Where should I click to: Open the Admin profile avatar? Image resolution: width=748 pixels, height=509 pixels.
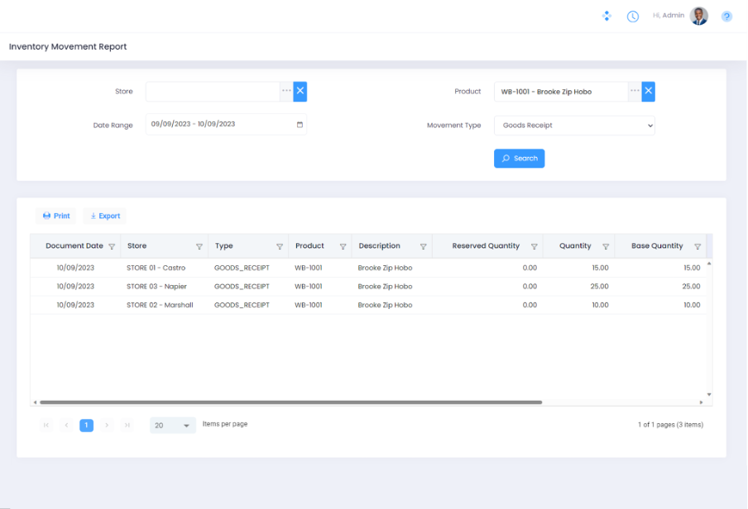pyautogui.click(x=699, y=16)
